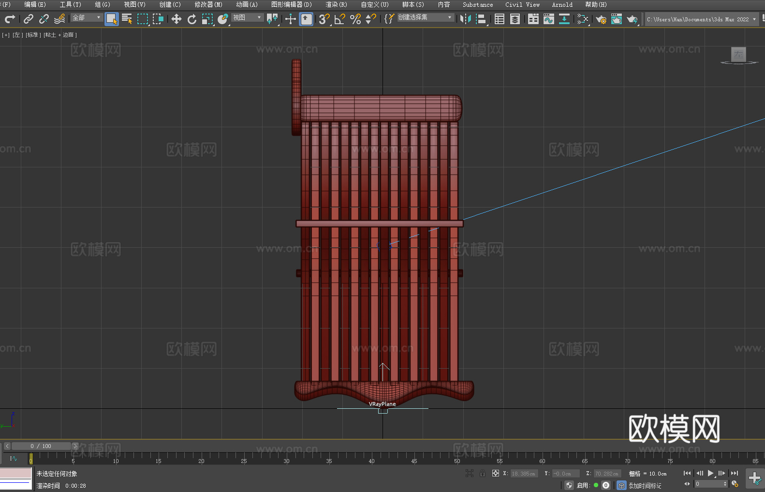The width and height of the screenshot is (765, 492).
Task: Click the Place object tool icon
Action: pos(223,19)
